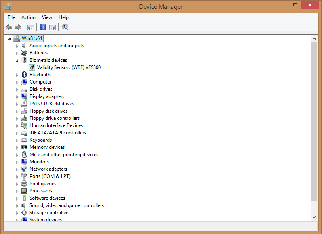Click the Monitors category icon
The height and width of the screenshot is (234, 322).
pos(24,162)
